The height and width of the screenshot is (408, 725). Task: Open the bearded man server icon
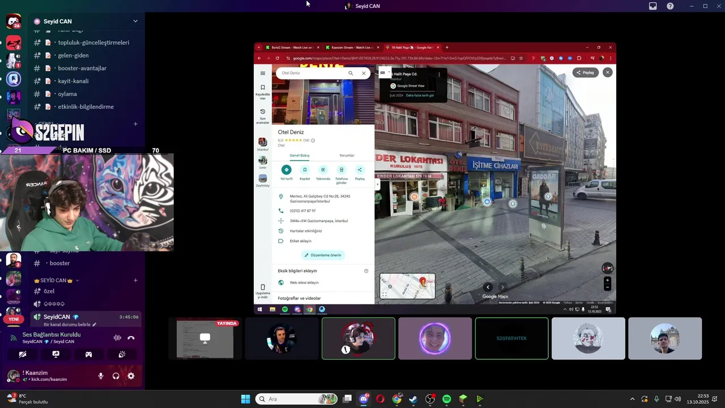[x=14, y=261]
